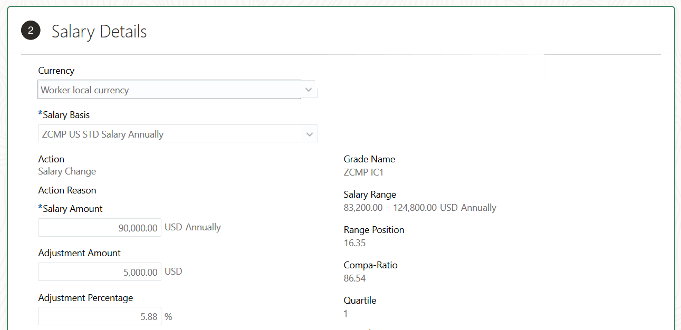Focus the Adjustment Amount input field
681x330 pixels.
tap(100, 272)
